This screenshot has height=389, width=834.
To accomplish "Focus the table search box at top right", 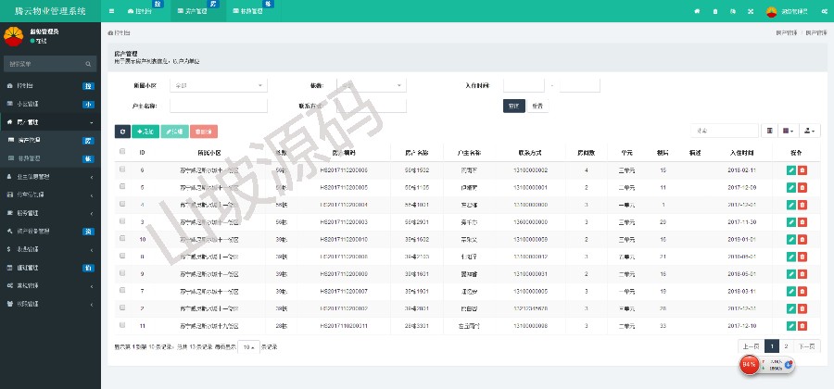I will (725, 131).
